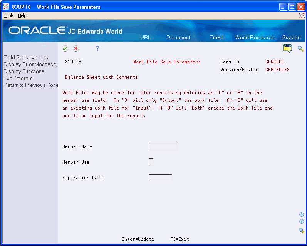This screenshot has height=246, width=307.
Task: Select Display Error Message in sidebar
Action: pyautogui.click(x=30, y=65)
